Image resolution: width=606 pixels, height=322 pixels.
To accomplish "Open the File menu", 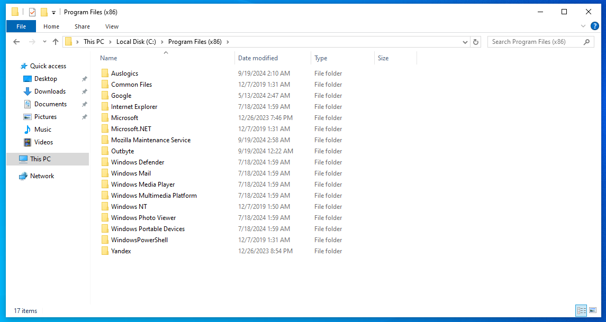I will pos(21,26).
